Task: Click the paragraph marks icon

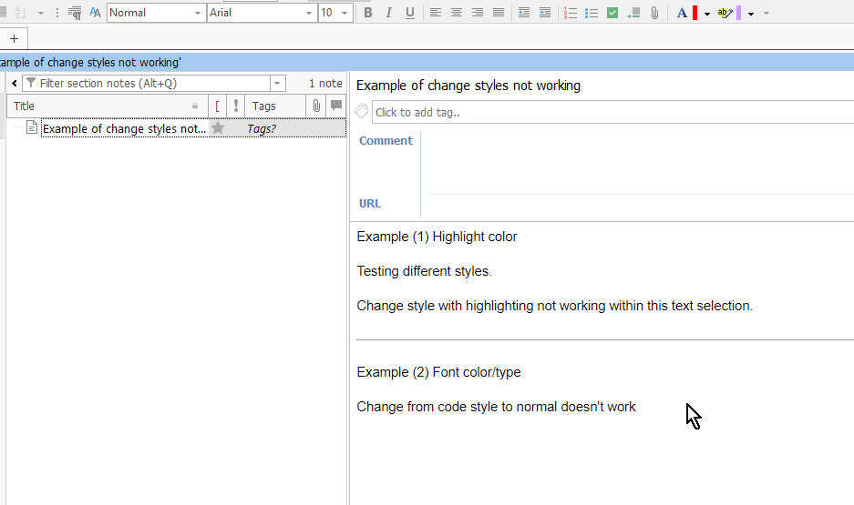Action: pos(75,13)
